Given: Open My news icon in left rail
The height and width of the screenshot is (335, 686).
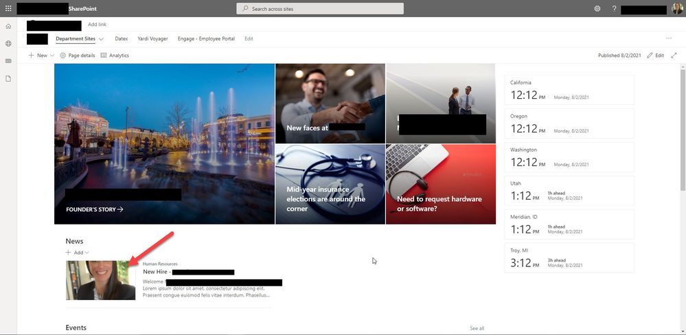Looking at the screenshot, I should [x=8, y=61].
